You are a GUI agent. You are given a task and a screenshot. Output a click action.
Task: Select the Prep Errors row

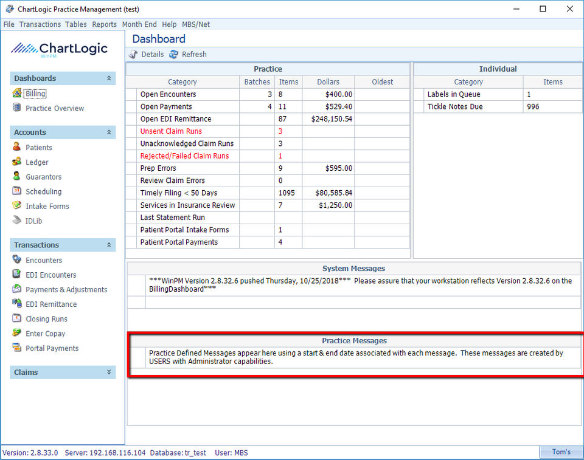tap(268, 168)
